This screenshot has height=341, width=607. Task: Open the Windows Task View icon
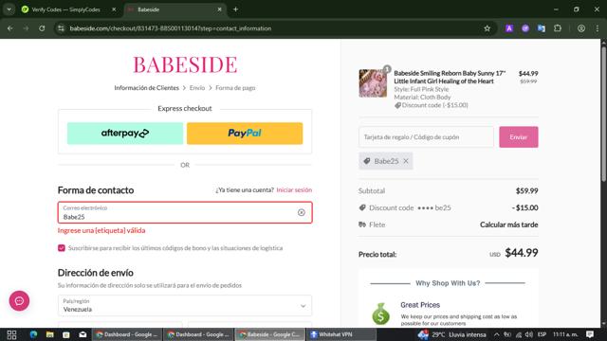pos(11,334)
